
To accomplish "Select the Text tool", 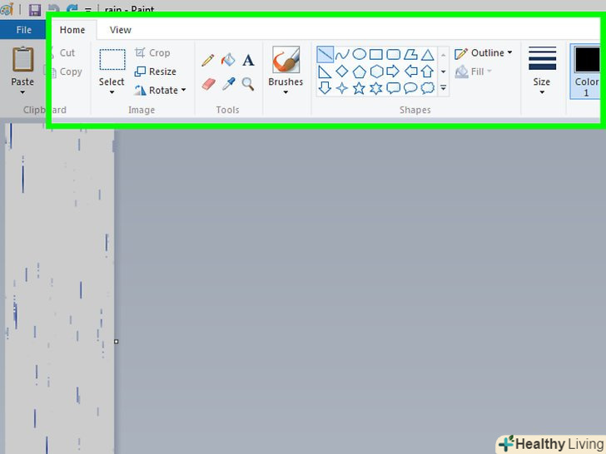I will [x=248, y=60].
